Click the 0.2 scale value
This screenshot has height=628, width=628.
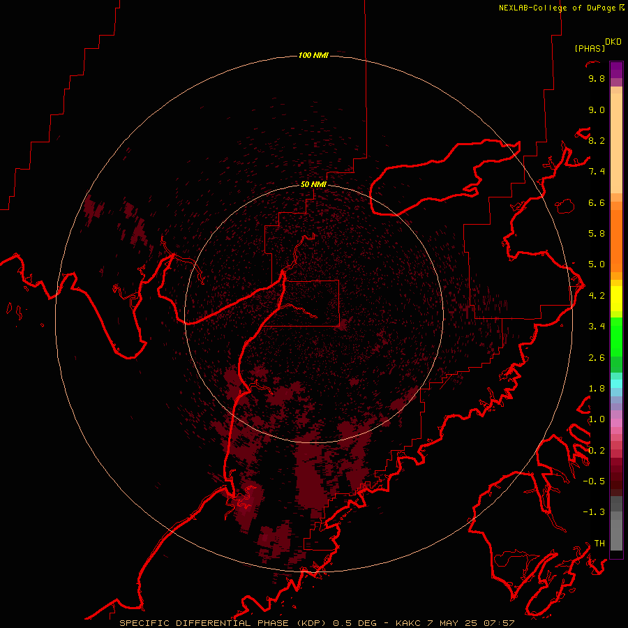click(x=597, y=451)
